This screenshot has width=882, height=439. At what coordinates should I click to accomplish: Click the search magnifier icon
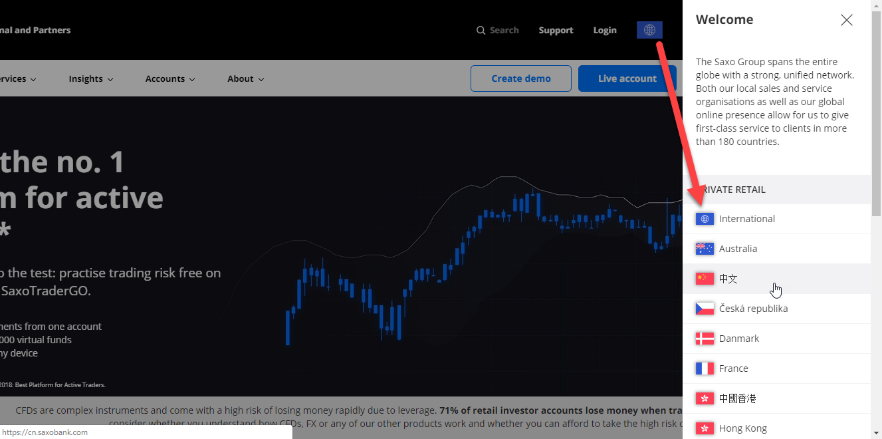tap(481, 31)
